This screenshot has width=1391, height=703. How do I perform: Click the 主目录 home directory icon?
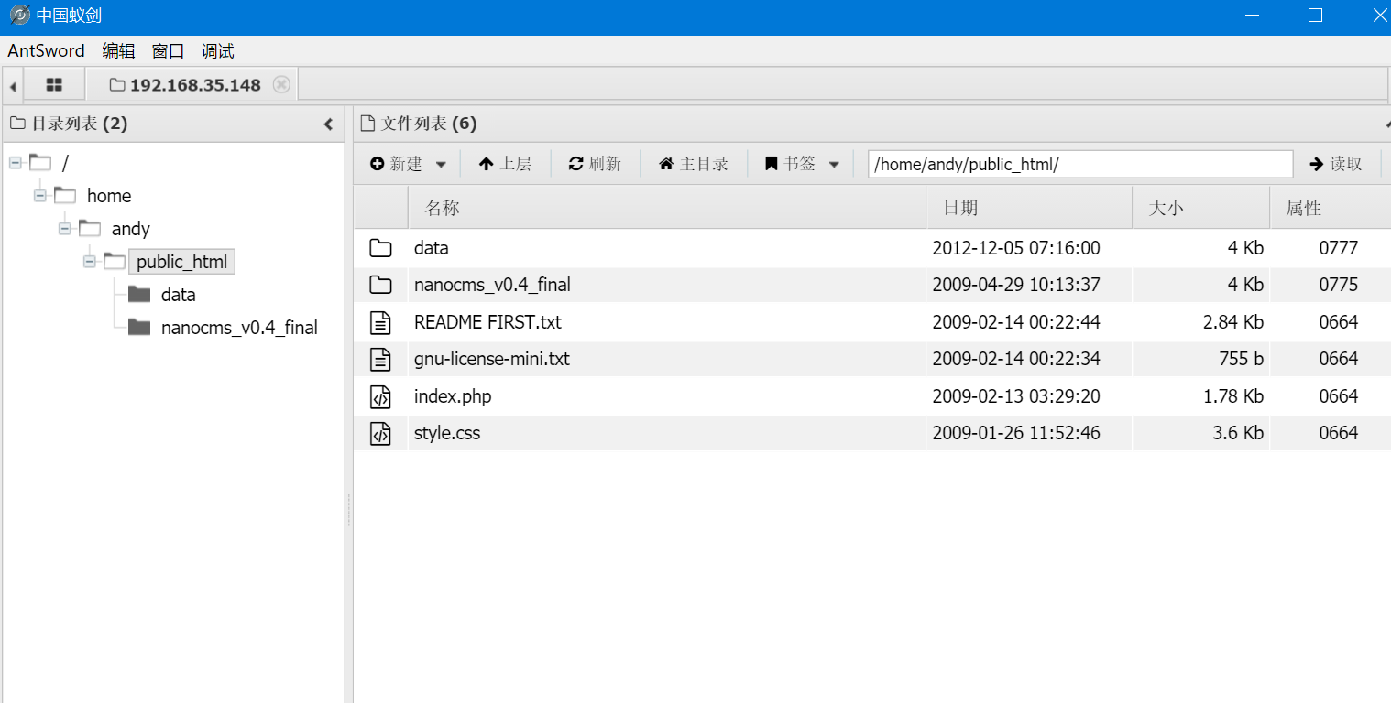[x=666, y=163]
